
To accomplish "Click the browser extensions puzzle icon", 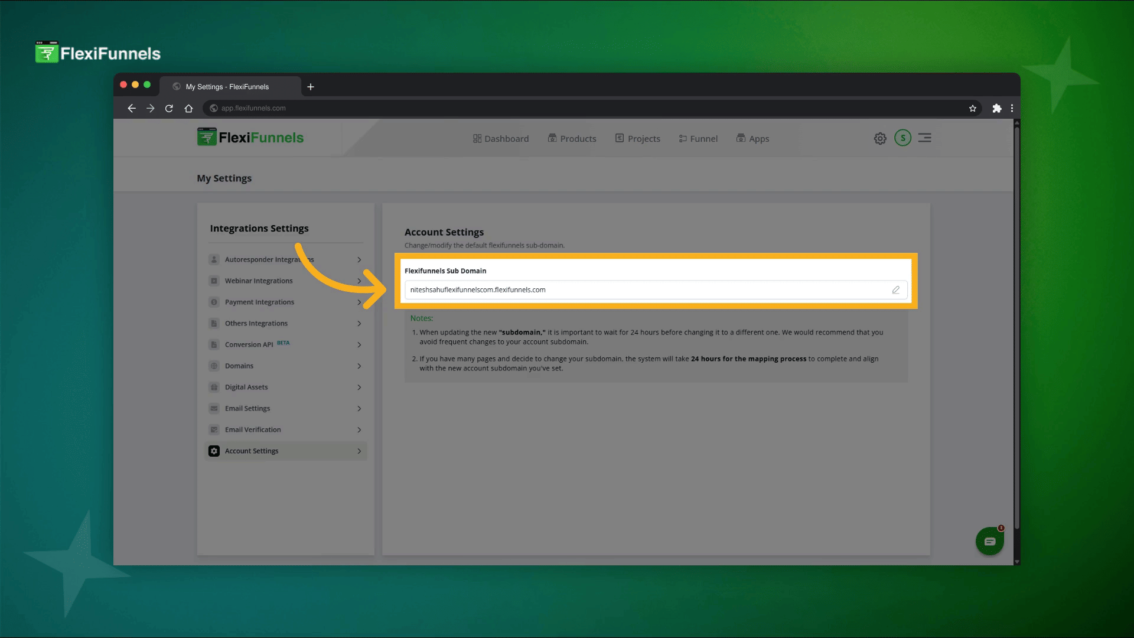I will [x=997, y=108].
